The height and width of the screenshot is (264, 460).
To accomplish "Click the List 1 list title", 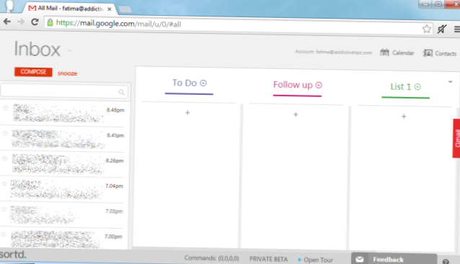I will pyautogui.click(x=401, y=86).
